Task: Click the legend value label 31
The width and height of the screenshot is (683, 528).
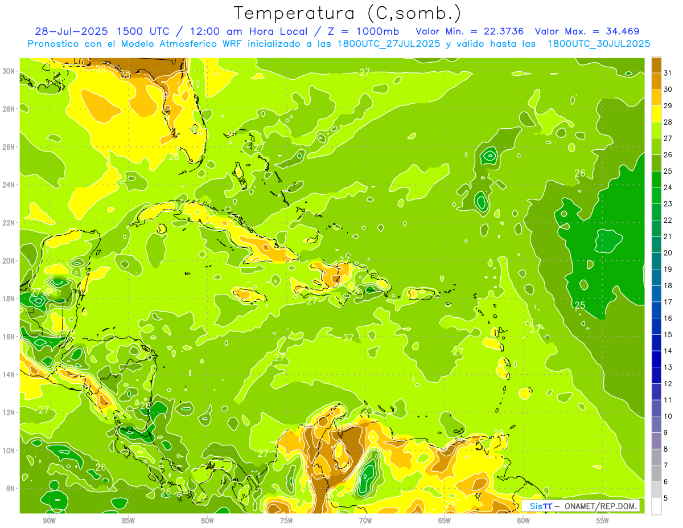Action: click(x=668, y=73)
